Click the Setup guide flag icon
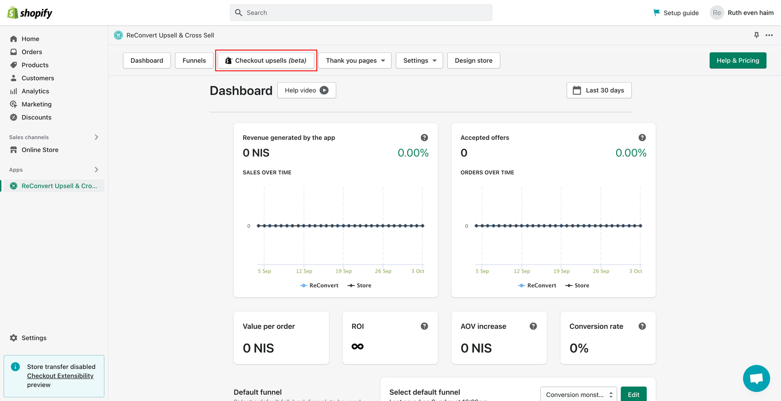The height and width of the screenshot is (401, 781). click(x=657, y=13)
